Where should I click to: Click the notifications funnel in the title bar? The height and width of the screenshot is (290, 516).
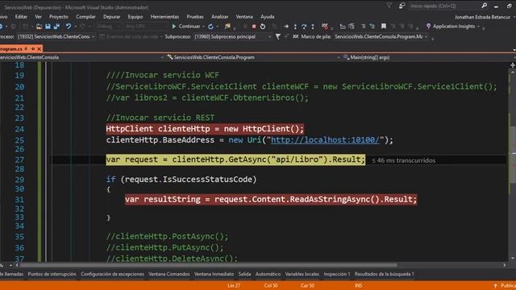tap(389, 6)
